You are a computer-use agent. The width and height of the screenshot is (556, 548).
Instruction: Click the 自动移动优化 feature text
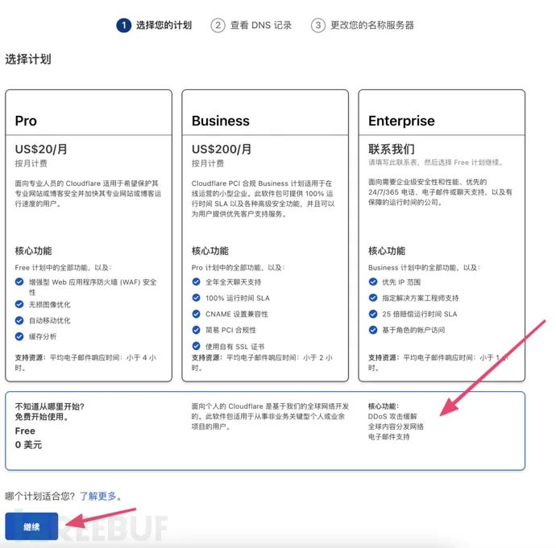tap(50, 320)
